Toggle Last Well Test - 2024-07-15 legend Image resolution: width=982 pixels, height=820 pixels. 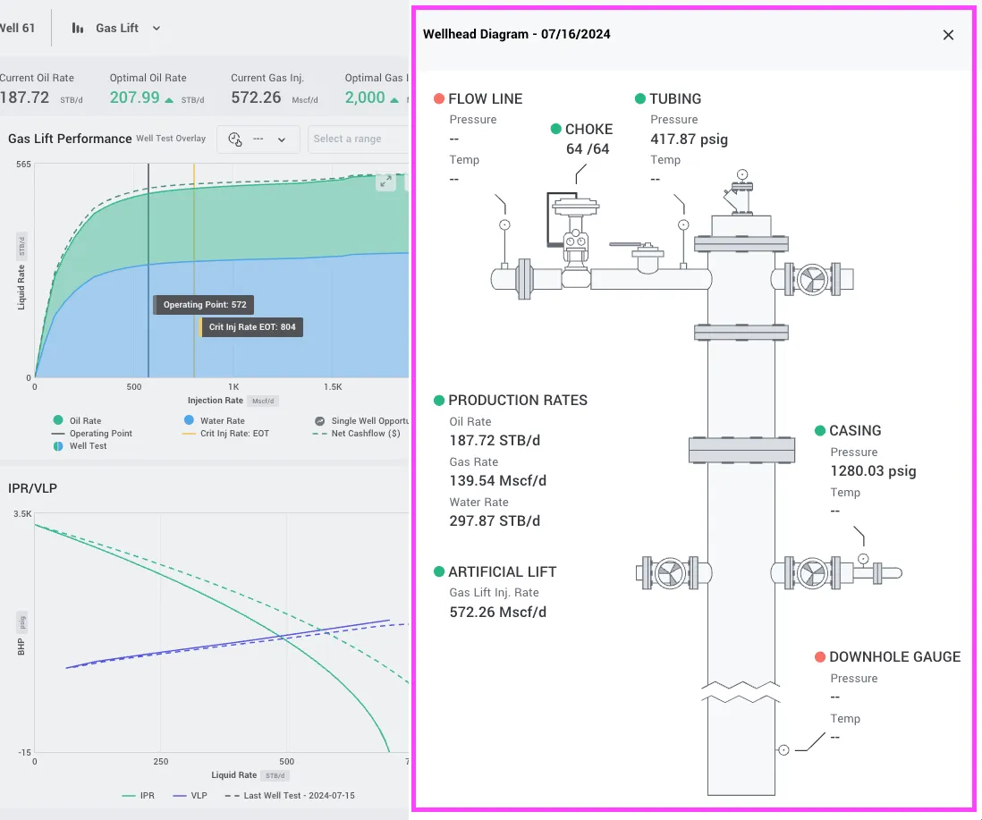tap(290, 796)
